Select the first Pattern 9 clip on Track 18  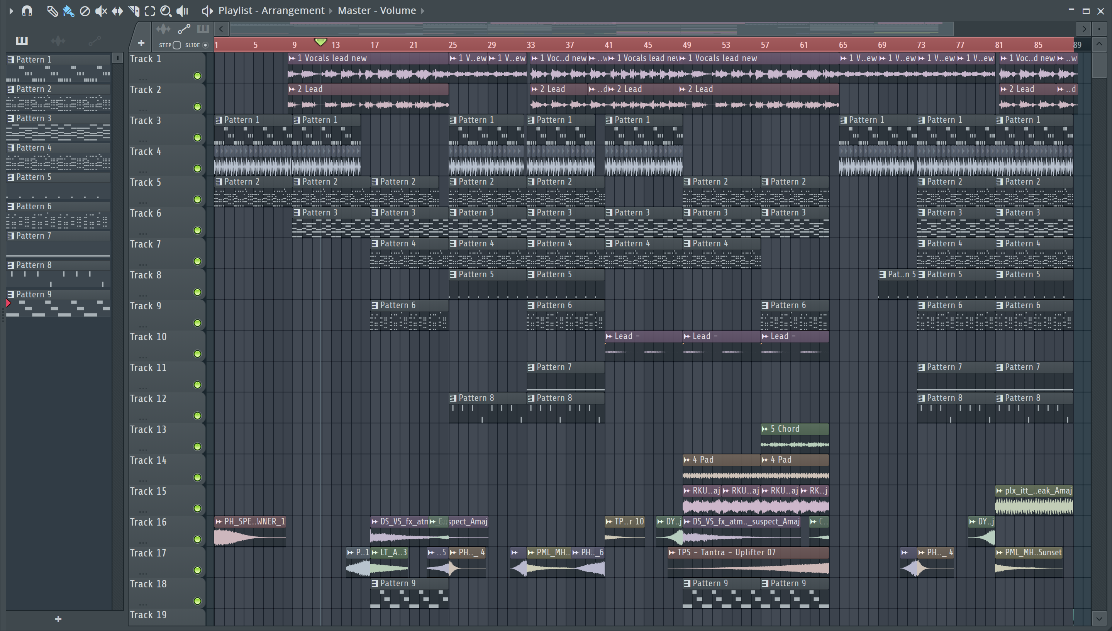[409, 594]
